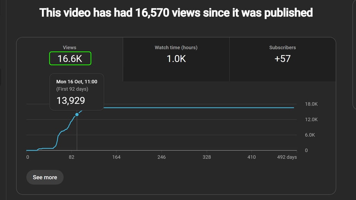The image size is (356, 200).
Task: Click the 82 label on x-axis
Action: tap(72, 157)
